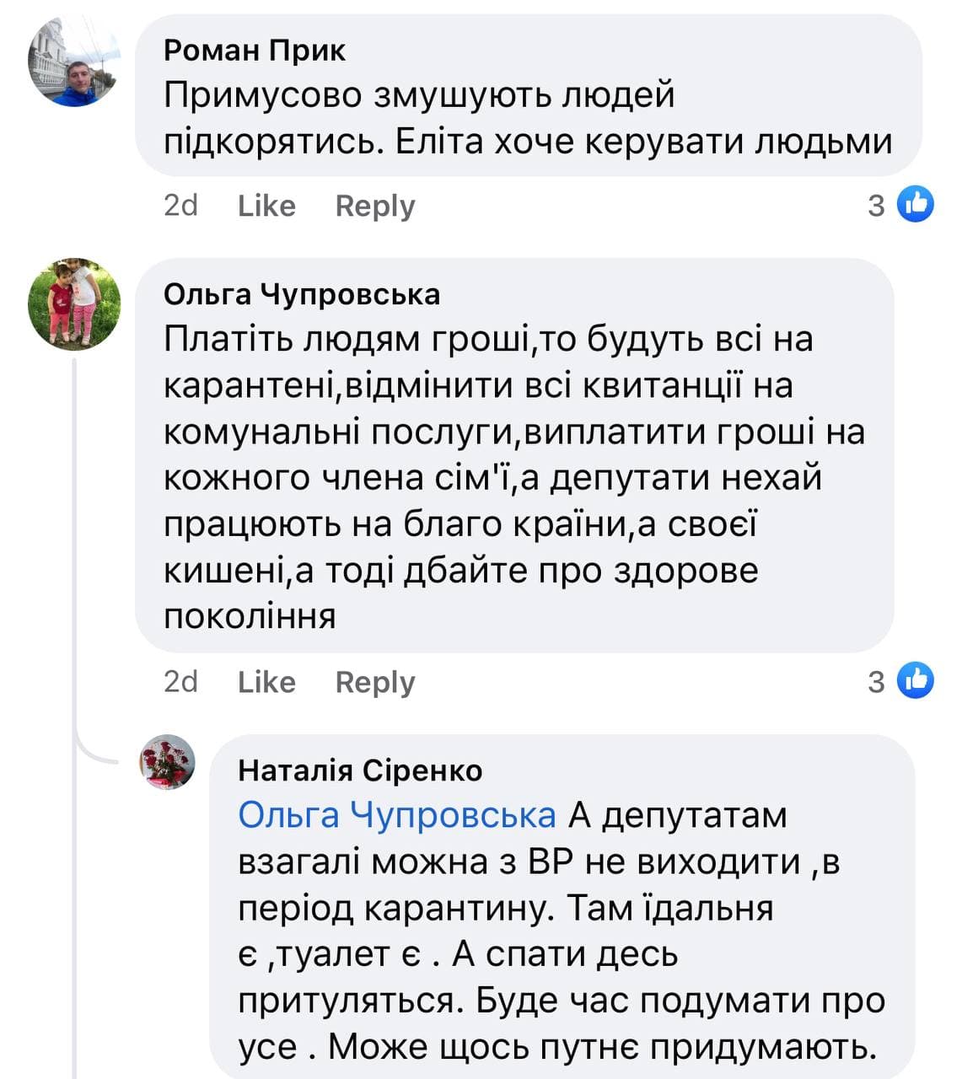962x1079 pixels.
Task: Click the Наталія Сіренко author name
Action: click(360, 770)
